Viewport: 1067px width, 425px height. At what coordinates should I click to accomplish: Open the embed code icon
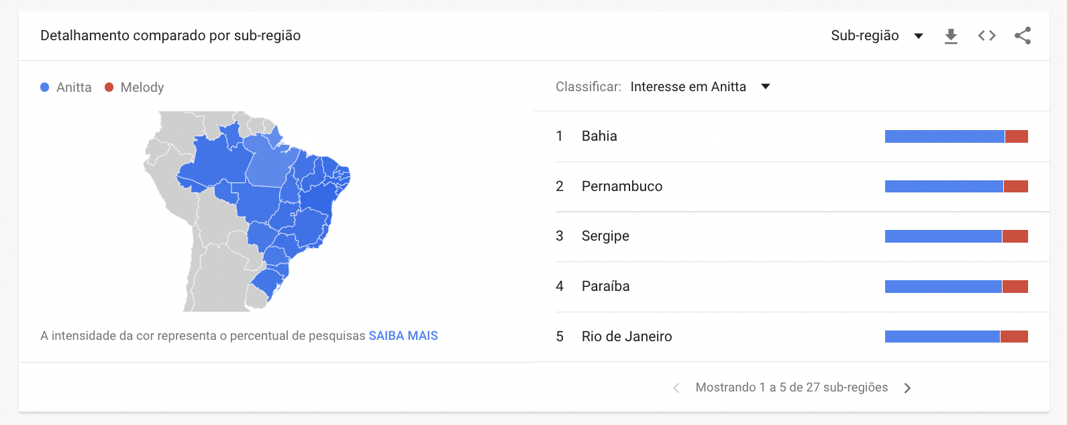tap(986, 36)
